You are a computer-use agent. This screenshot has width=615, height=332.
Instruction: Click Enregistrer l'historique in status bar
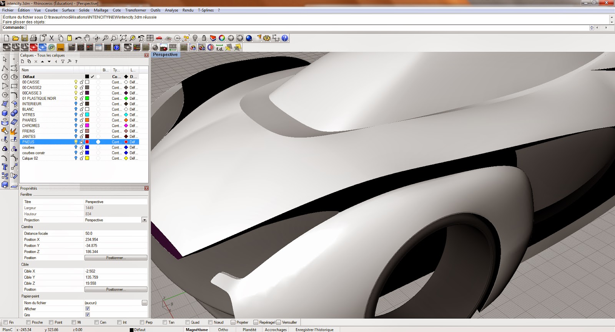[x=314, y=330]
